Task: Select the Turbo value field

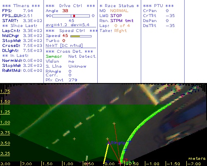Action: 64,41
